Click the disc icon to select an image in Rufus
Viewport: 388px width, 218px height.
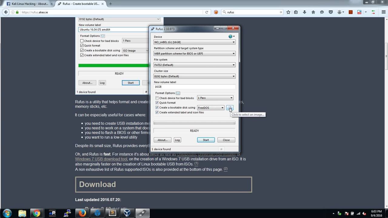pyautogui.click(x=230, y=108)
